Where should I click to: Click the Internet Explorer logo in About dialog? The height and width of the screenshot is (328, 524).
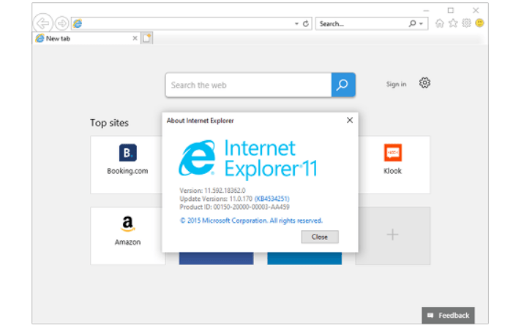pos(196,158)
